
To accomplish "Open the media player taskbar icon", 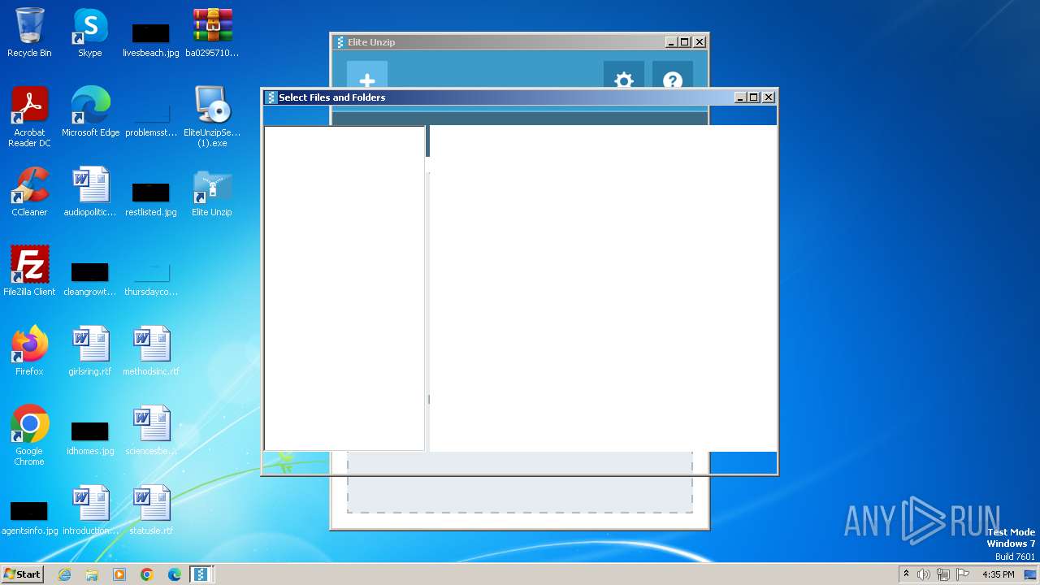I will [119, 574].
